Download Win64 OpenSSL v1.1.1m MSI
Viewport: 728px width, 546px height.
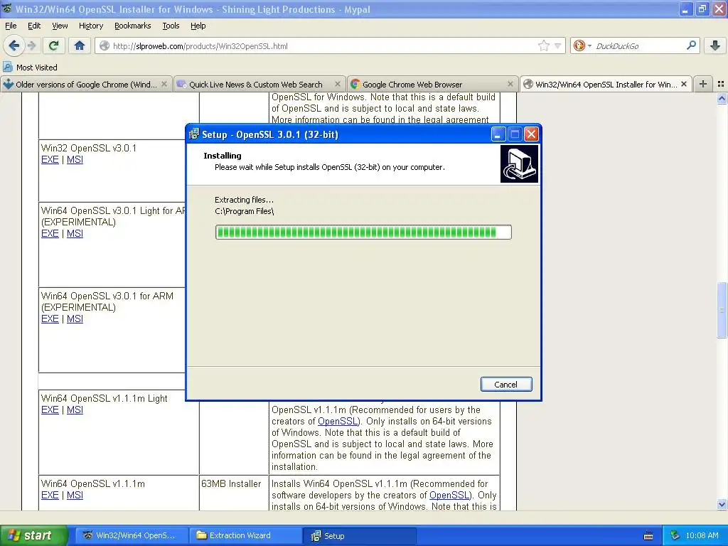coord(75,495)
